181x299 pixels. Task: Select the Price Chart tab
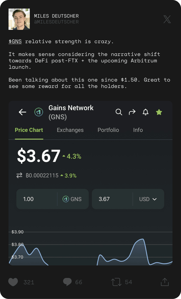pos(29,130)
